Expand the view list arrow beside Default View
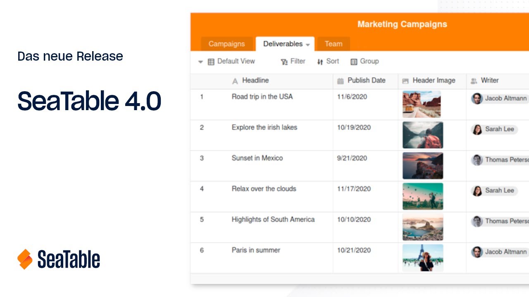Viewport: 529px width, 297px height. [200, 62]
